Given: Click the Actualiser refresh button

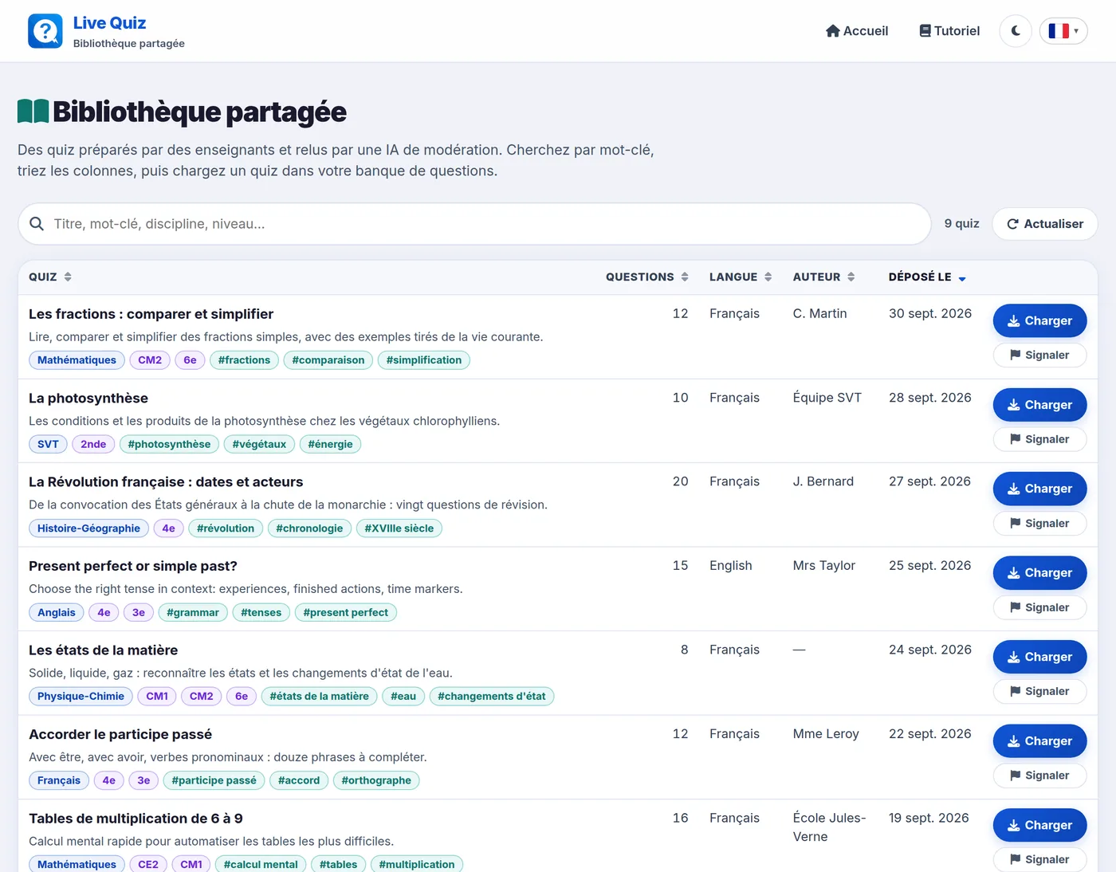Looking at the screenshot, I should [1045, 224].
